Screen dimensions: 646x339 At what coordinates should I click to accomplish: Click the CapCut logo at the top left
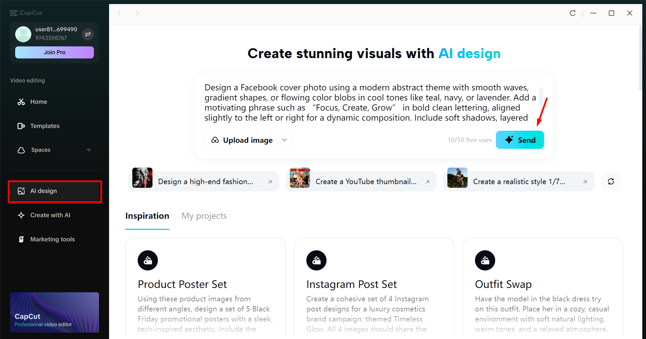tap(26, 13)
